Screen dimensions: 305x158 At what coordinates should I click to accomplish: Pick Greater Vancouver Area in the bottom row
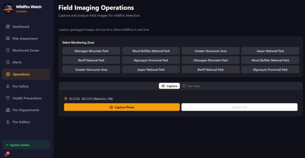coord(91,70)
